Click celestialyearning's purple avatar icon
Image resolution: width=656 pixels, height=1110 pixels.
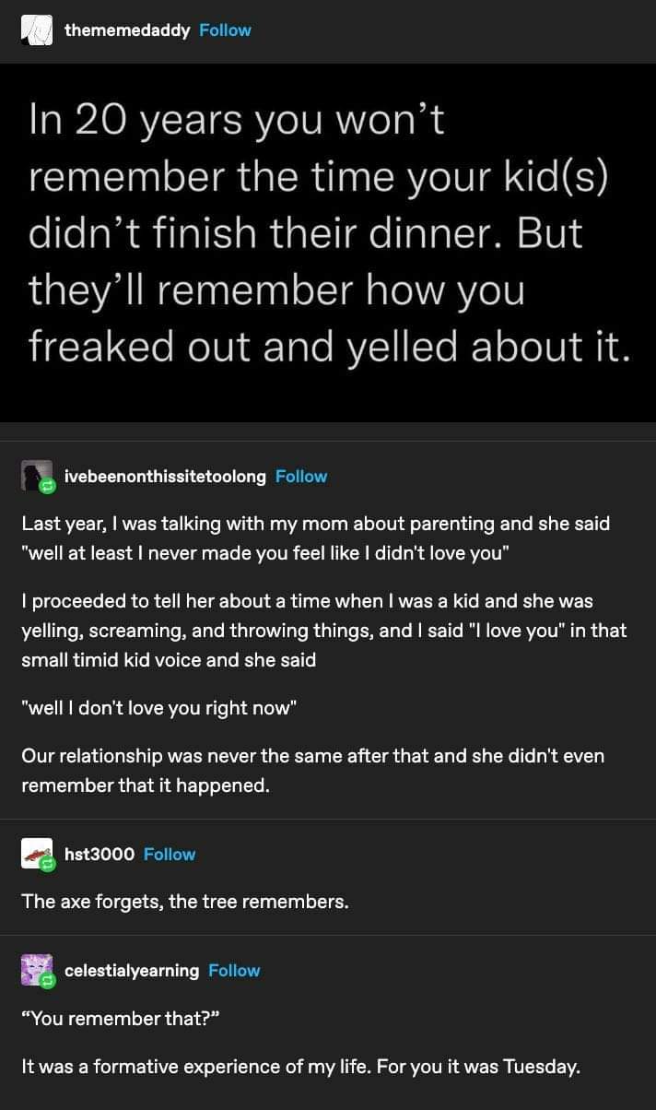[x=36, y=970]
